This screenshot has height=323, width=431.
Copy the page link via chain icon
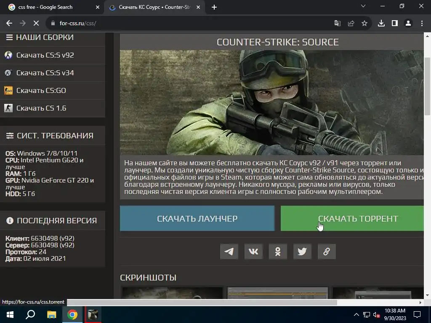(327, 252)
